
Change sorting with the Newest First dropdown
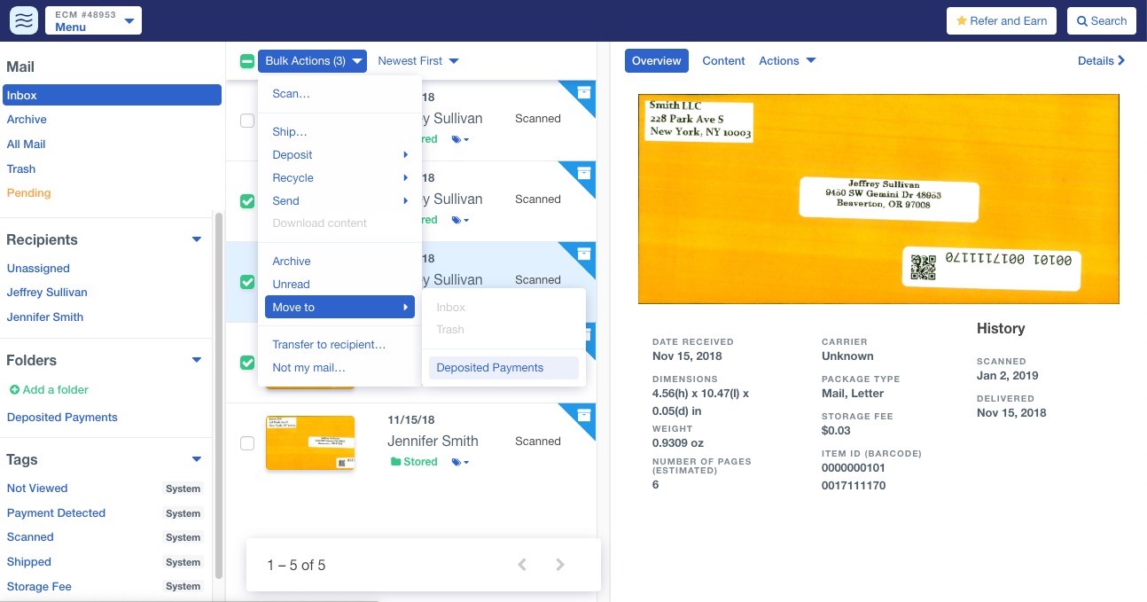click(x=417, y=60)
